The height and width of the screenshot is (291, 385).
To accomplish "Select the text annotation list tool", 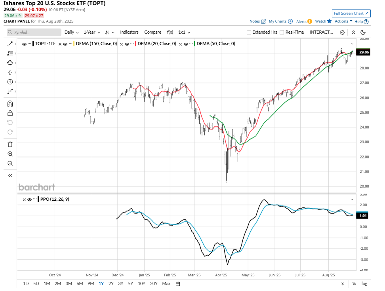I will [10, 53].
